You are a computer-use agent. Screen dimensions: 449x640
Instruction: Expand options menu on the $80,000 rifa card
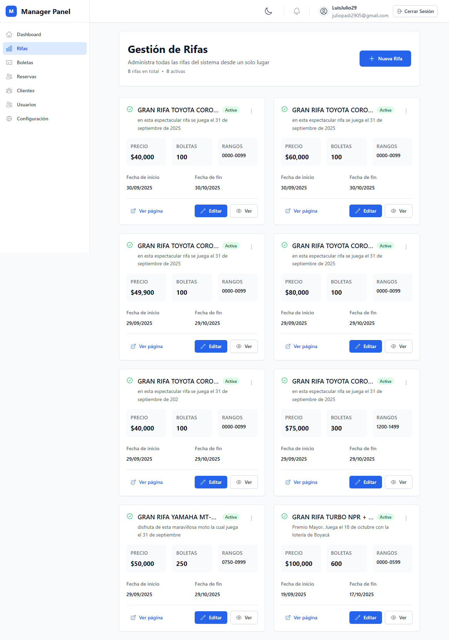coord(406,247)
